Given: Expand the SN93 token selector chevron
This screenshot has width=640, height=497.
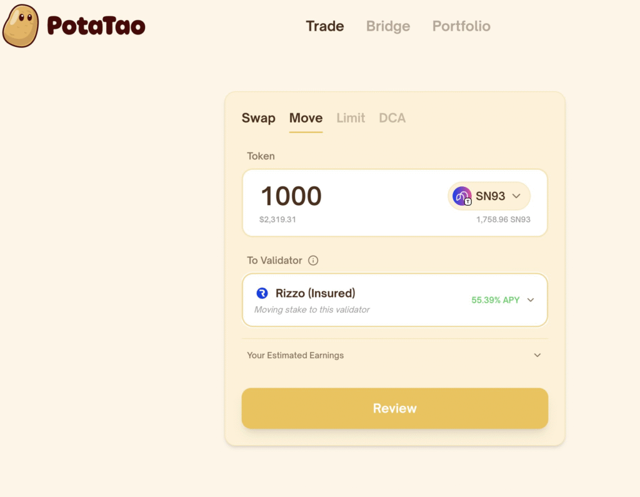Looking at the screenshot, I should click(516, 196).
